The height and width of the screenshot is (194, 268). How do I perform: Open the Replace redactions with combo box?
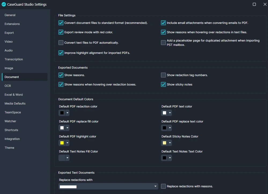108,186
